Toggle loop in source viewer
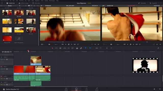Image resolution: width=163 pixels, height=91 pixels. [x=78, y=44]
